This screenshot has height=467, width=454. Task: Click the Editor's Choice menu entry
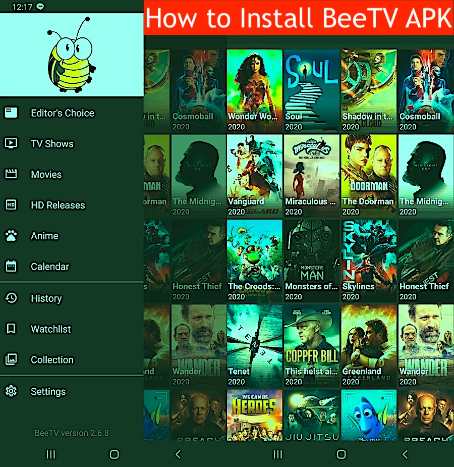coord(62,113)
